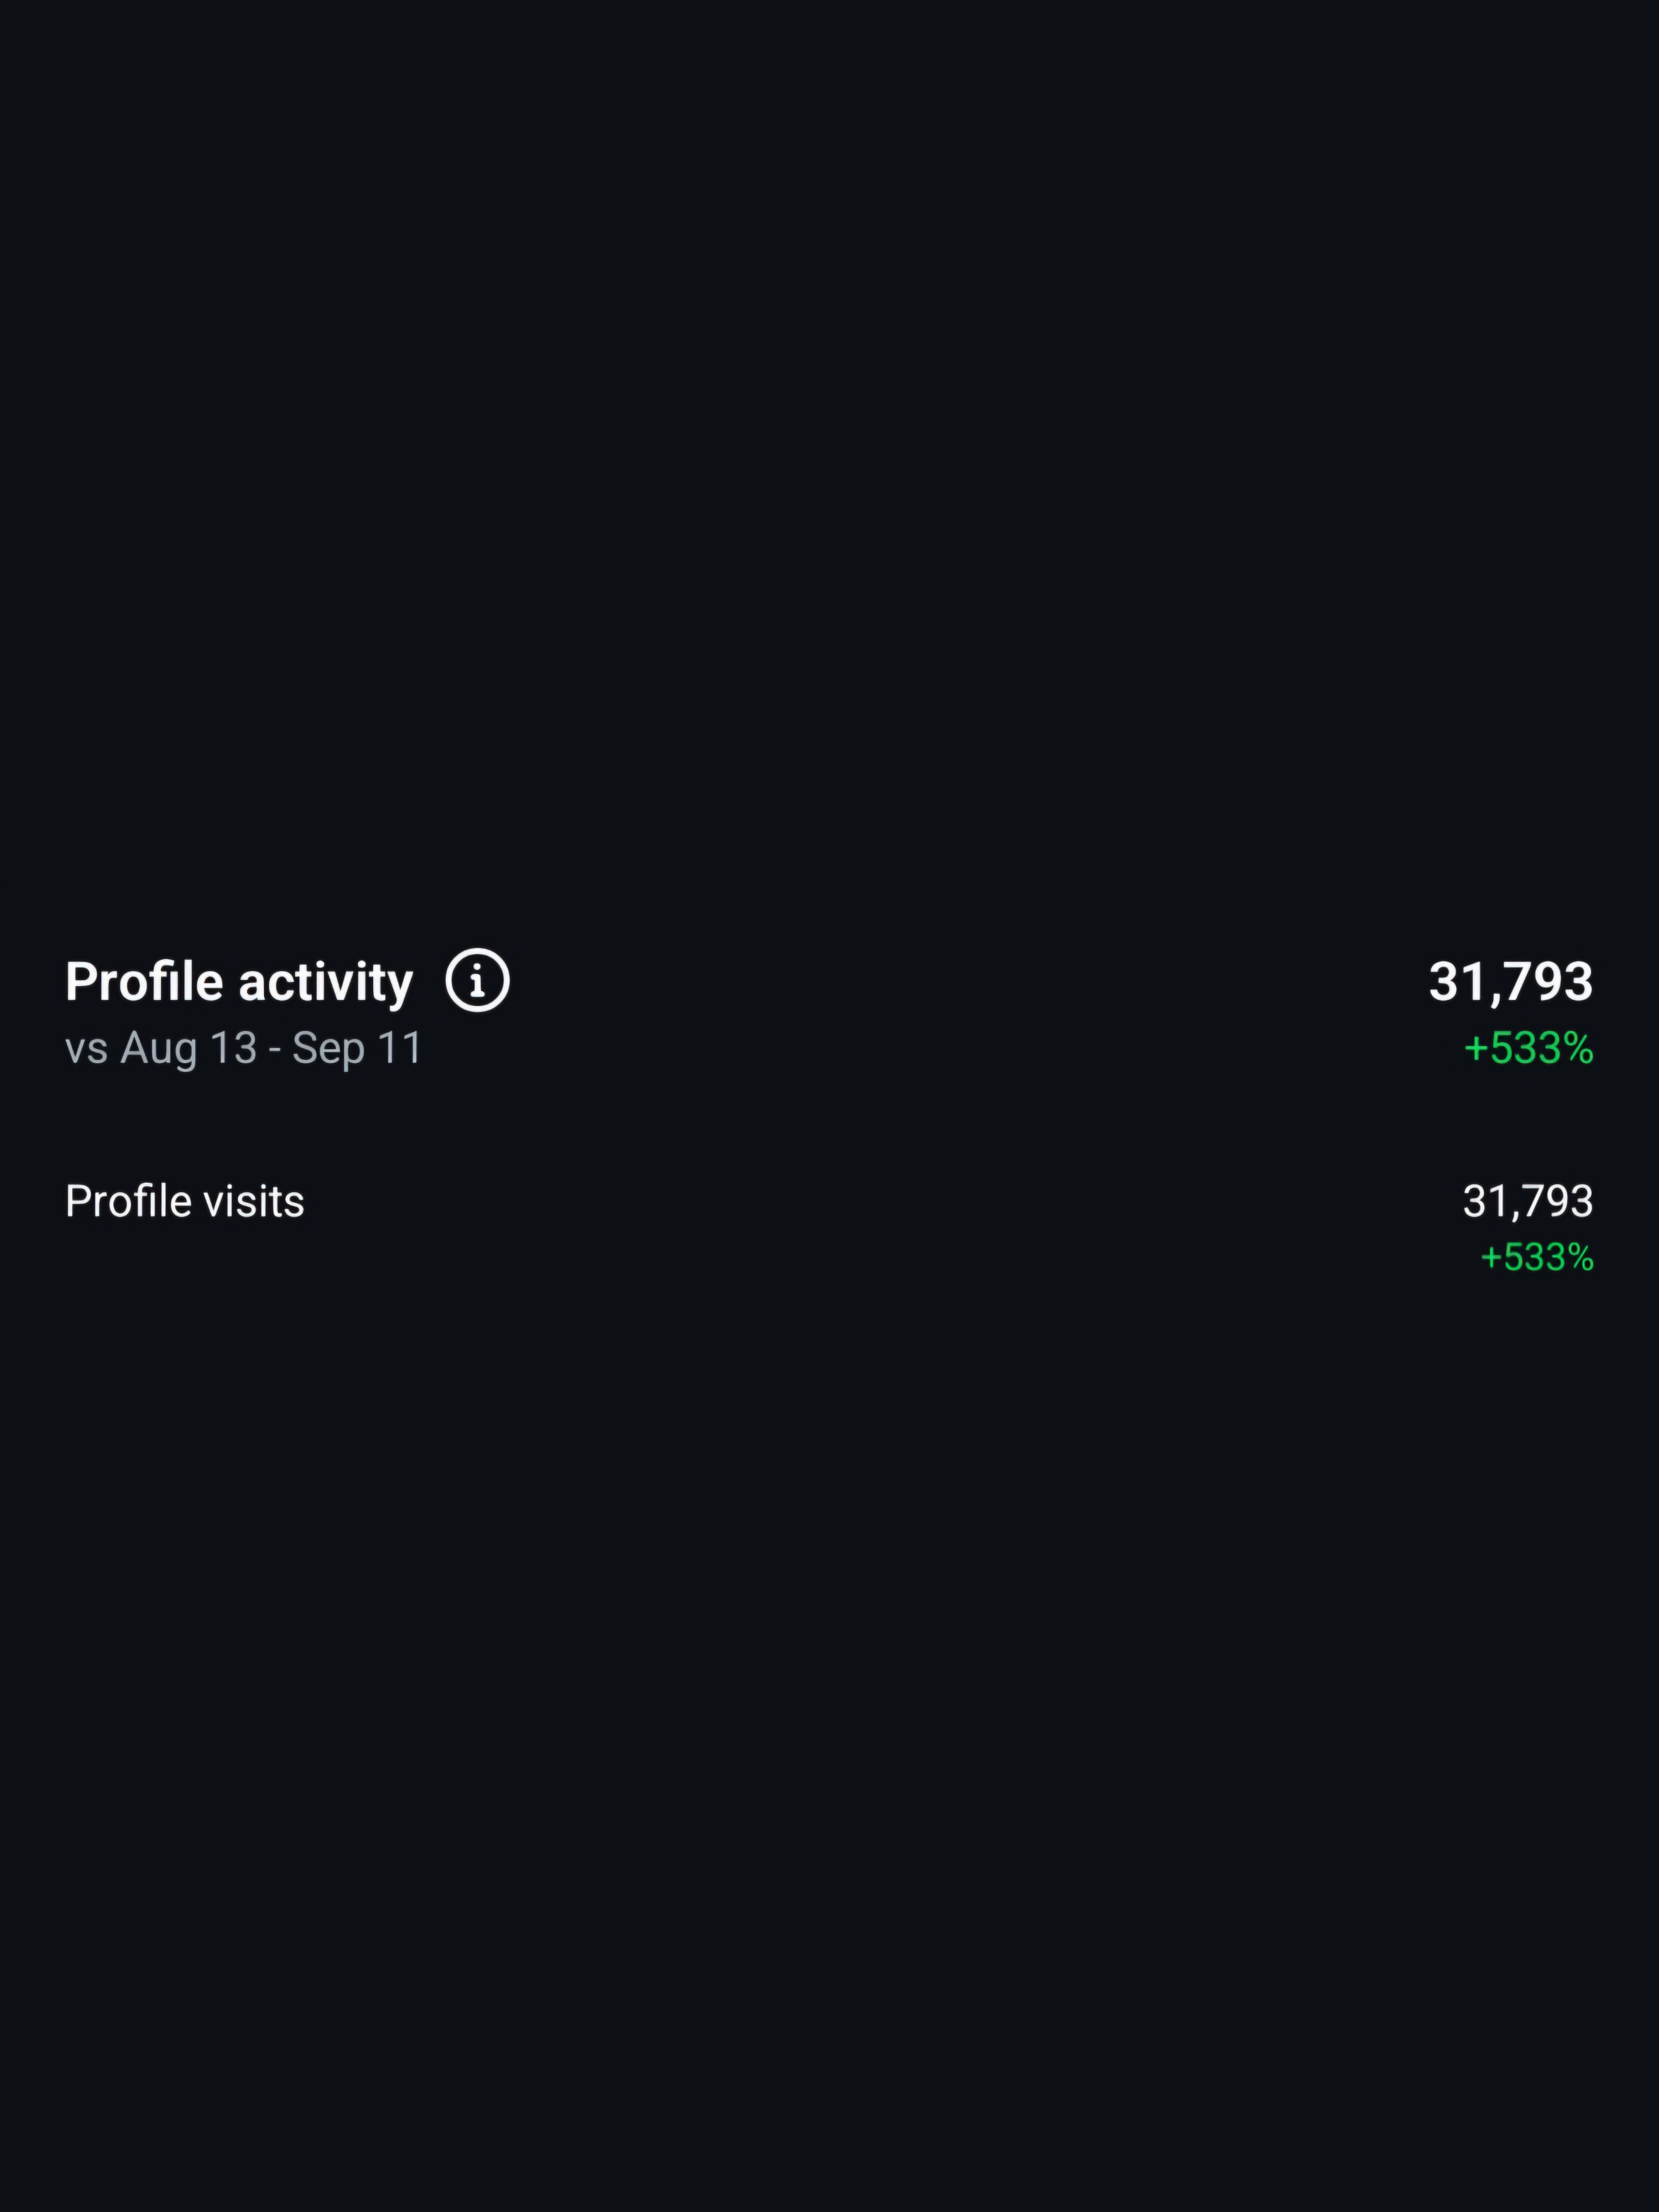The image size is (1659, 2212).
Task: Select the total 31,793 Profile activity count
Action: (x=1510, y=982)
